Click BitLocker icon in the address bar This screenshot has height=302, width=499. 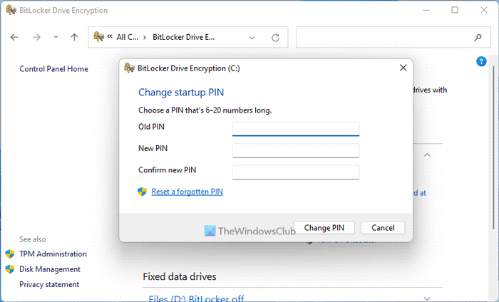[98, 37]
